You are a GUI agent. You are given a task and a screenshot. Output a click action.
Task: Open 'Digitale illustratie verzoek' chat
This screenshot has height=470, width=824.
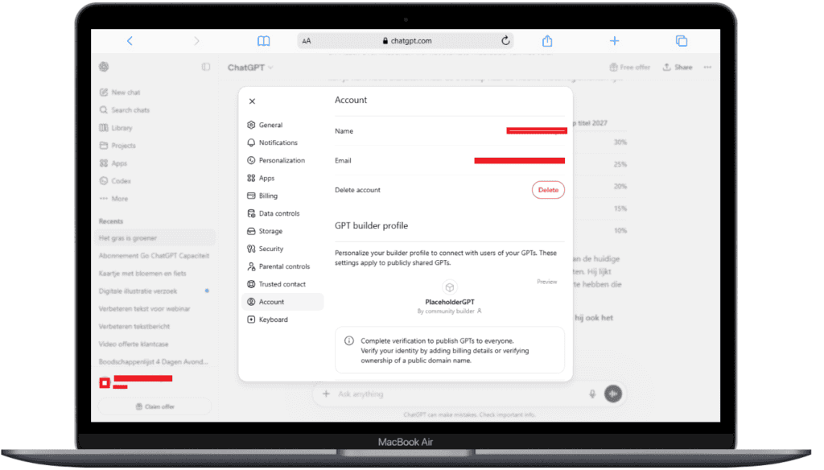tap(156, 291)
